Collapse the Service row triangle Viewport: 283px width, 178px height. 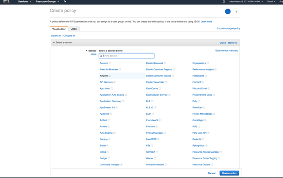click(86, 51)
